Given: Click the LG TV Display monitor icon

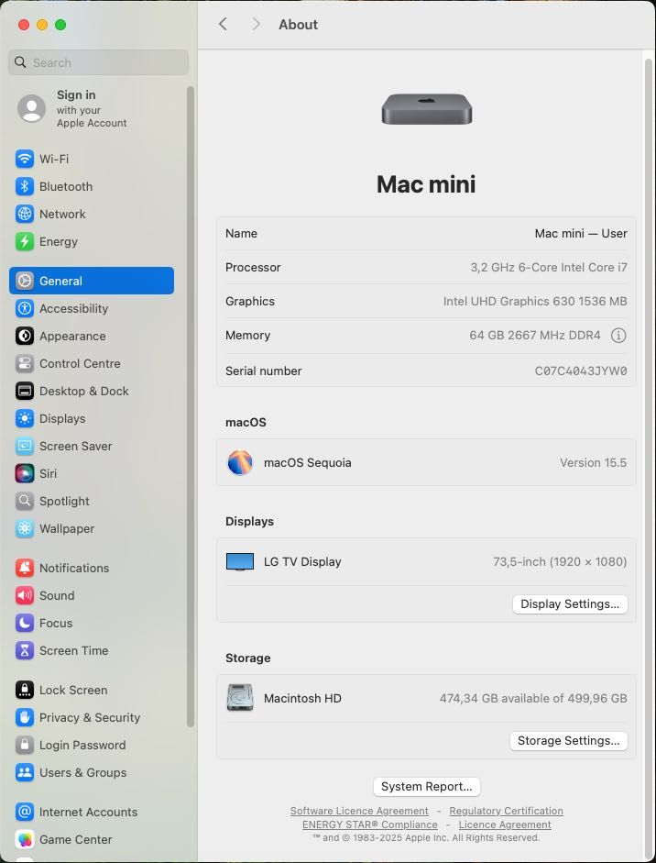Looking at the screenshot, I should click(240, 562).
